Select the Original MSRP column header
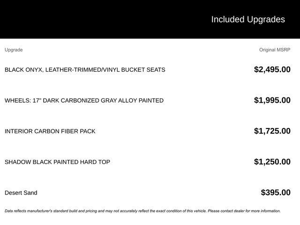This screenshot has height=225, width=300. tap(275, 50)
